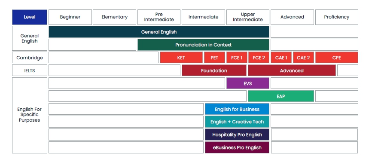Image resolution: width=369 pixels, height=159 pixels.
Task: Click the CPE exam block
Action: [x=336, y=58]
